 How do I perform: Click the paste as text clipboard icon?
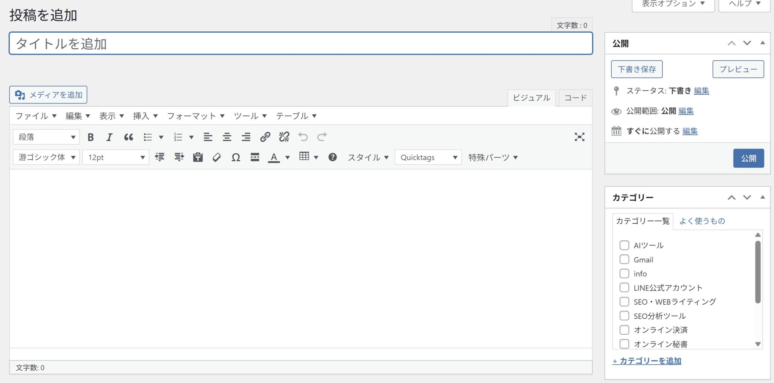[198, 157]
